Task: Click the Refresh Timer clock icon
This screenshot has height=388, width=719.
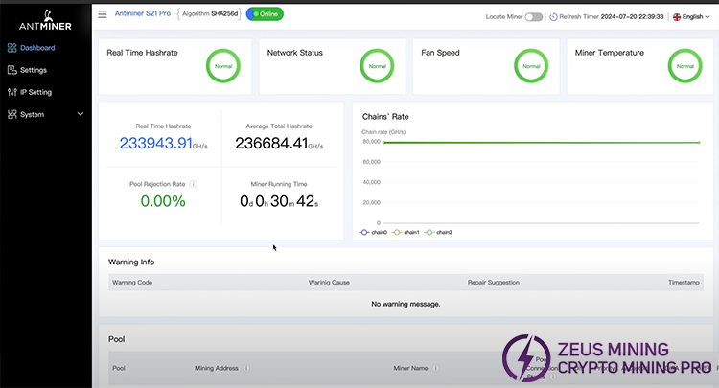Action: (x=553, y=17)
